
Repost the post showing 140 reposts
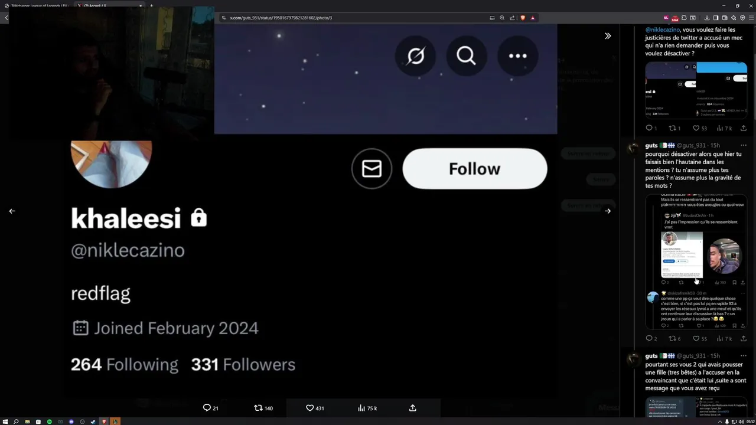click(x=263, y=408)
